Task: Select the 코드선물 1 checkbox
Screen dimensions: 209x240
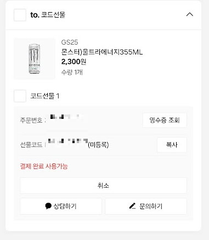Action: point(20,96)
